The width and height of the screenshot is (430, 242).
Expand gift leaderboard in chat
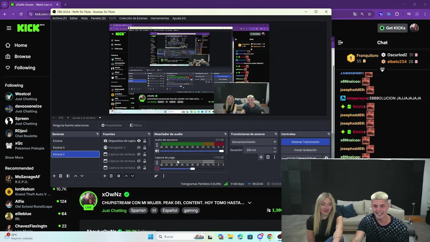pos(382,70)
